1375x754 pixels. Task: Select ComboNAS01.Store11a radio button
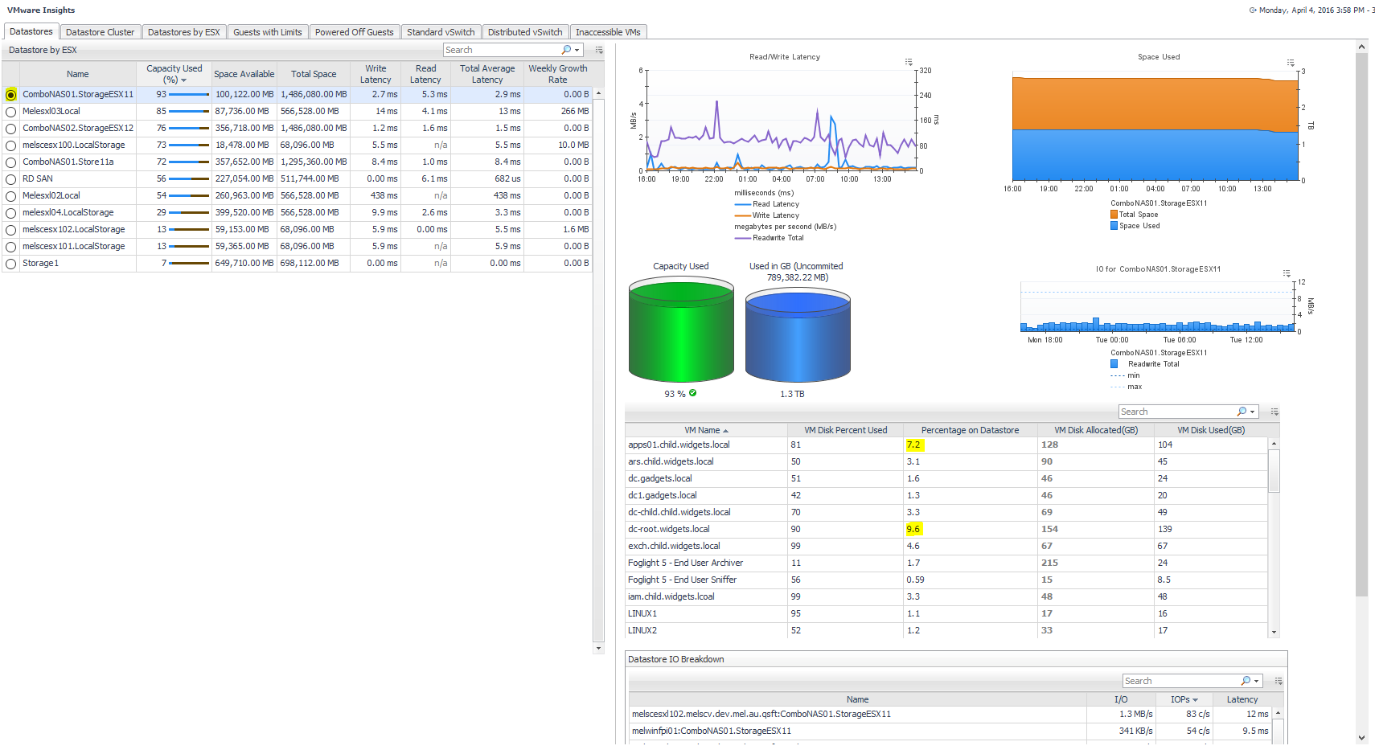pos(10,162)
